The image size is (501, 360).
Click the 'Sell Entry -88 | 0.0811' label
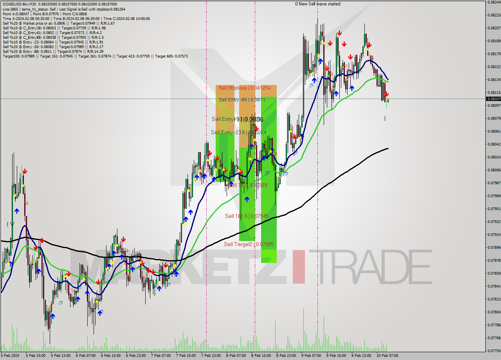click(242, 100)
